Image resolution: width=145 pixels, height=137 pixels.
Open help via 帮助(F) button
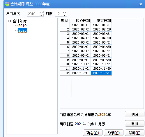[x=135, y=133]
